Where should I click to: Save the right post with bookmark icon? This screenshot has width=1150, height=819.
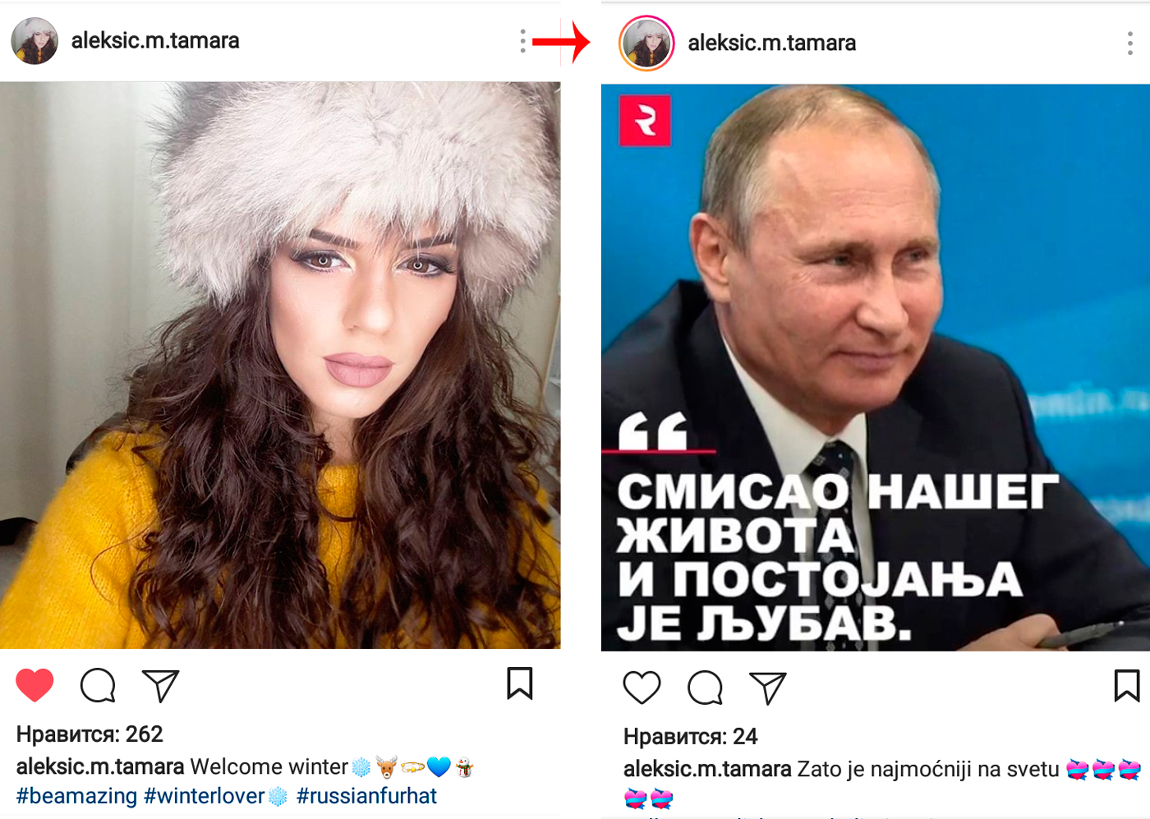1127,686
